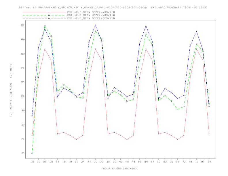Click x-axis tick label 09
The height and width of the screenshot is (176, 228).
[x=51, y=162]
